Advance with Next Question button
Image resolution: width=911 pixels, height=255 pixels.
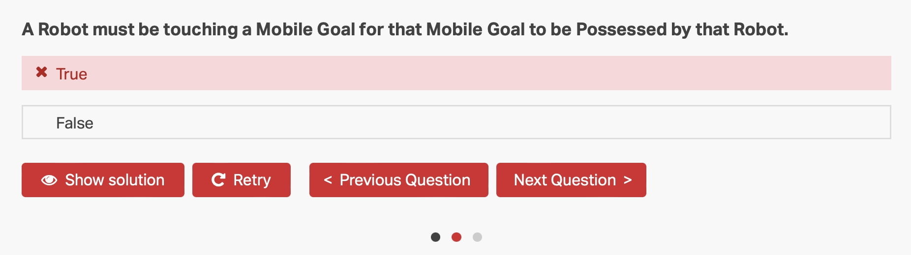point(571,180)
